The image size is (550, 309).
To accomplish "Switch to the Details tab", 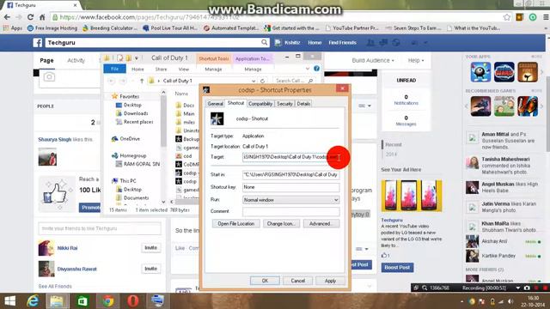I will [x=303, y=104].
